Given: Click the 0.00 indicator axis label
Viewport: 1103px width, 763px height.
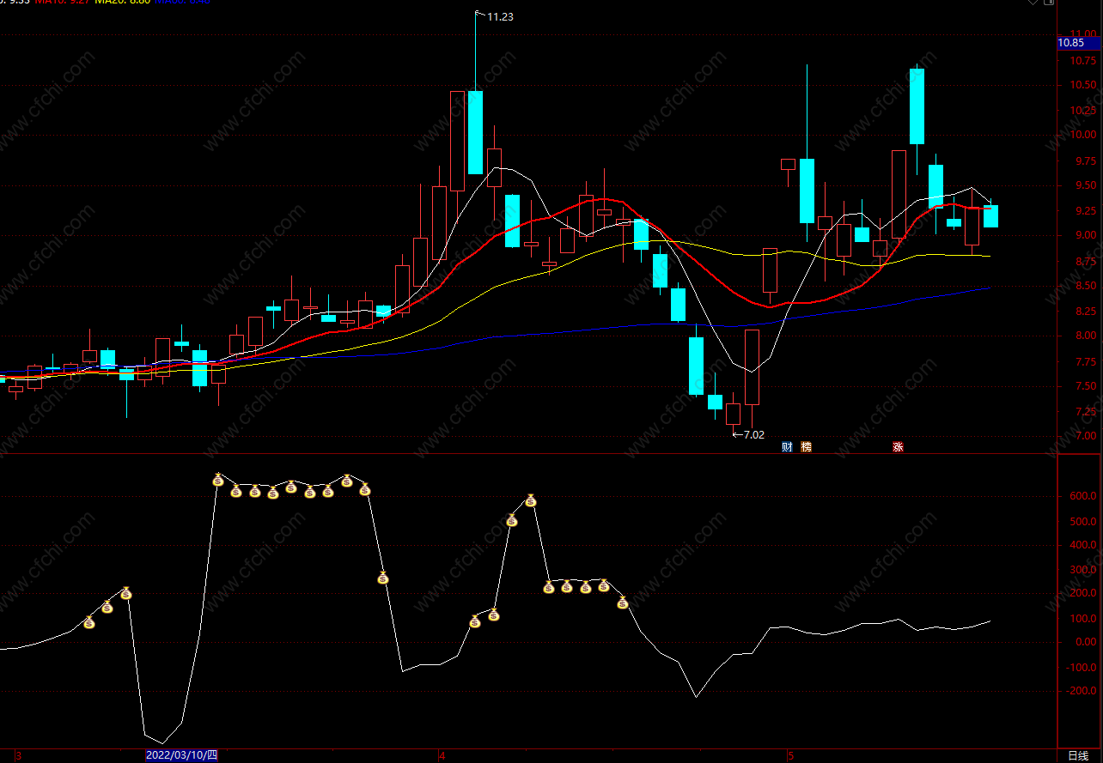Looking at the screenshot, I should 1085,642.
